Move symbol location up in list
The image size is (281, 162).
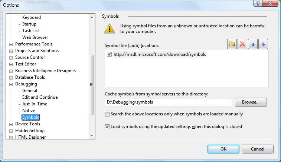coord(253,44)
